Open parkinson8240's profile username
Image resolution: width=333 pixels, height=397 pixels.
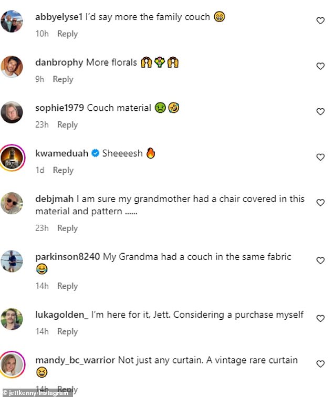(68, 257)
